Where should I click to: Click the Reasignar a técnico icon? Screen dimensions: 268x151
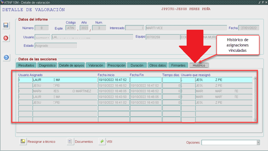(x=23, y=142)
